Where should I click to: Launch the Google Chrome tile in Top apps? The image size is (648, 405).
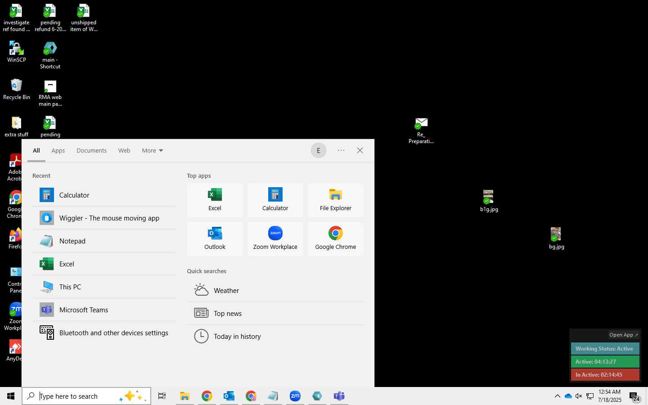(336, 239)
